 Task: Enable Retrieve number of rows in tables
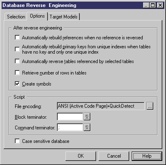pyautogui.click(x=17, y=72)
